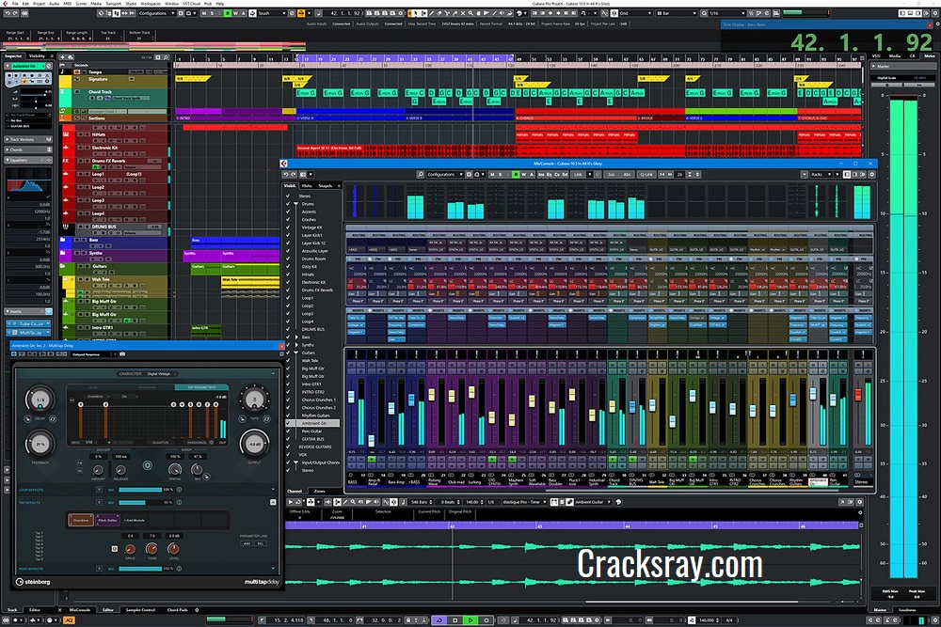
Task: Open the Character Digital Vintage dropdown
Action: 160,374
